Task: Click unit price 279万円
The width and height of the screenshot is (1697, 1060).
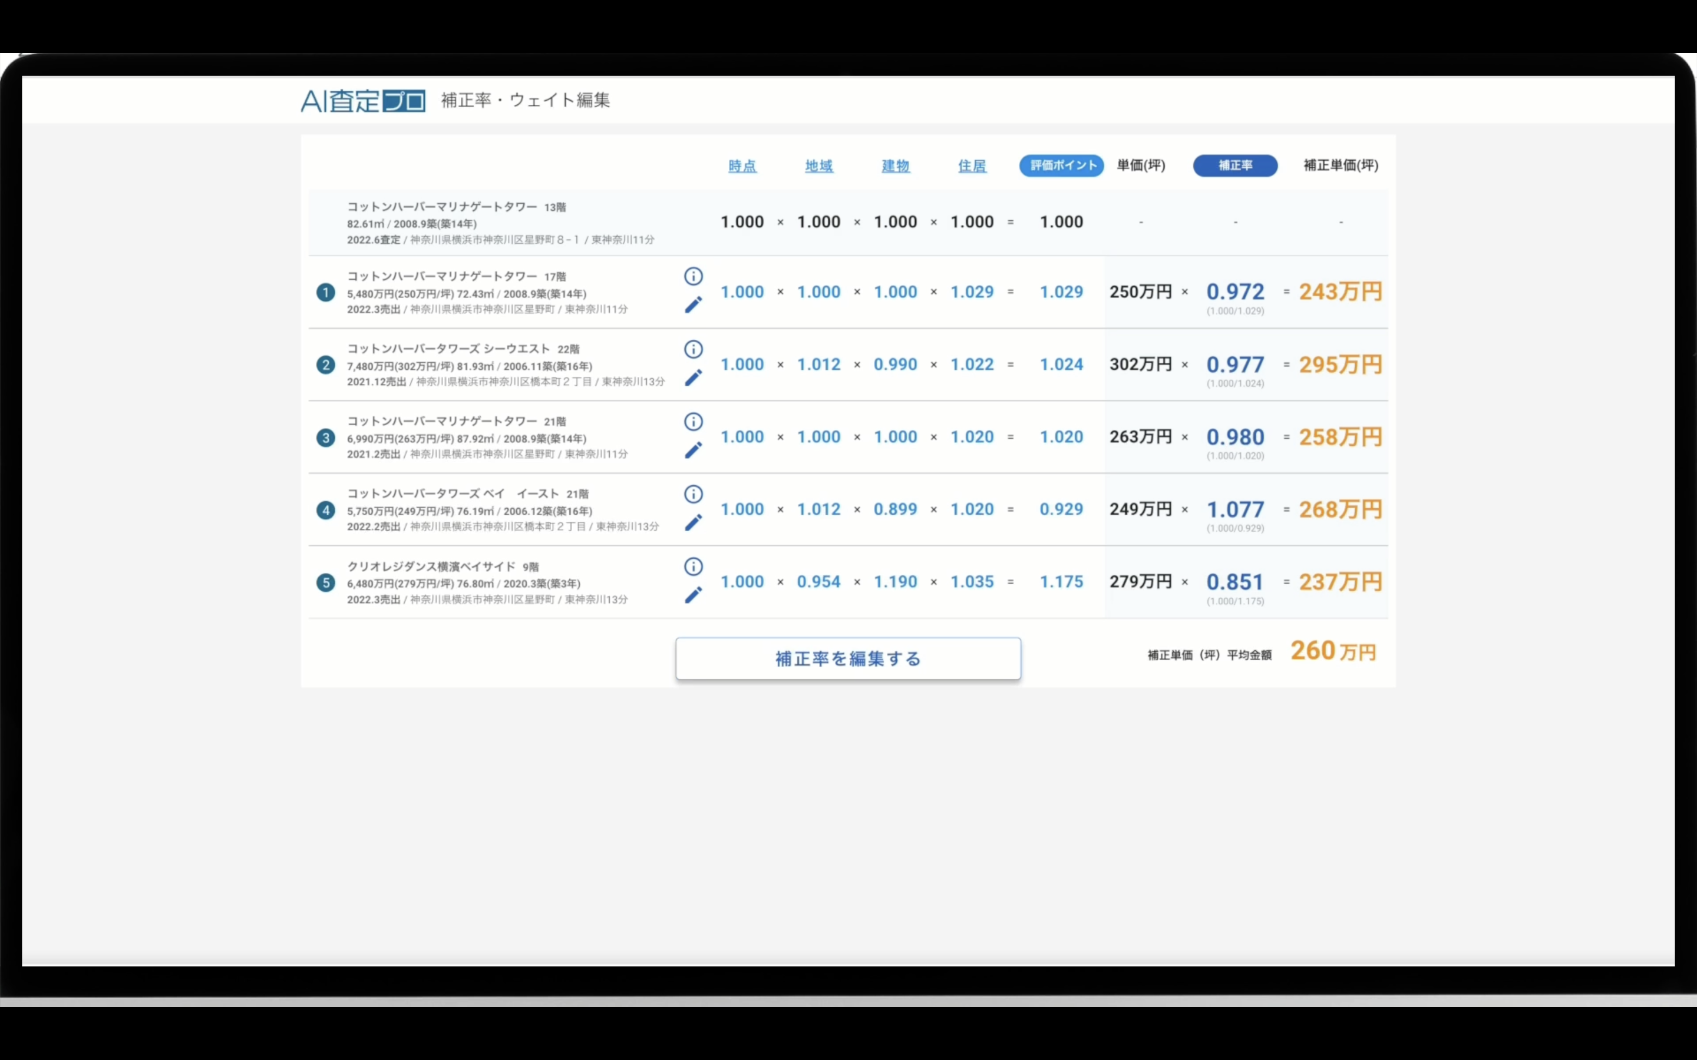Action: tap(1140, 582)
